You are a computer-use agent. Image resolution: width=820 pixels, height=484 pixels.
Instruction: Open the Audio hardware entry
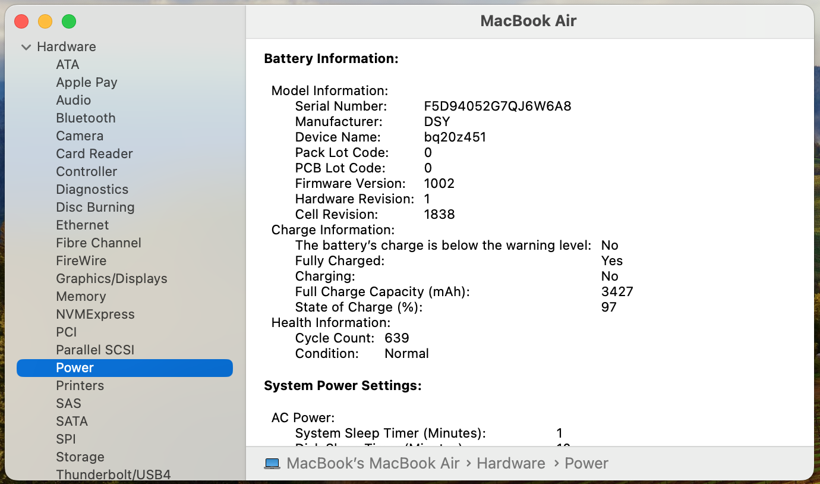tap(73, 100)
